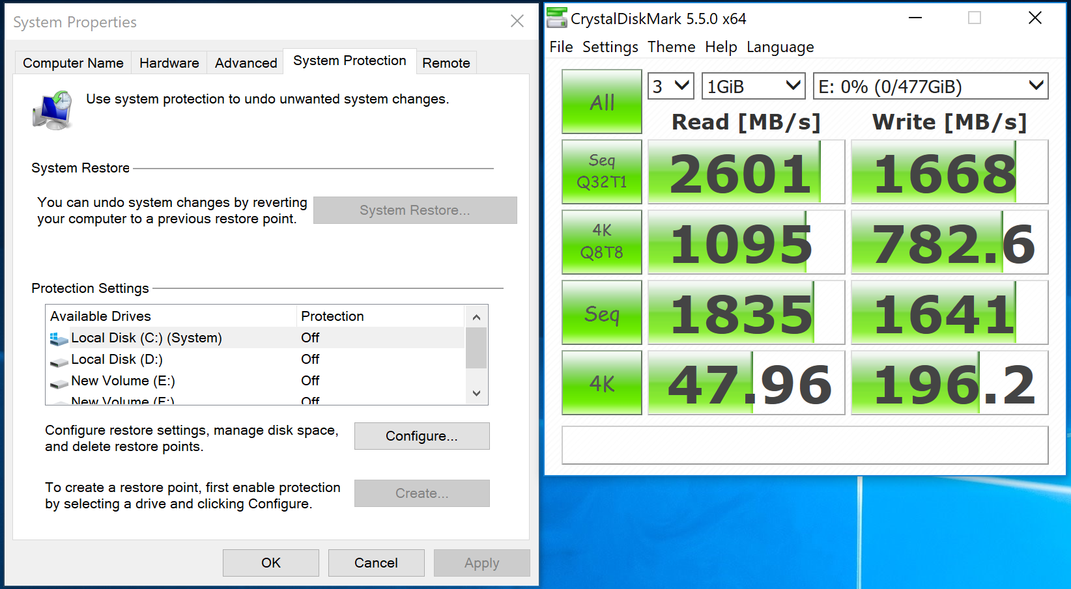This screenshot has width=1071, height=589.
Task: Click the Off protection status for drive E:
Action: 310,381
